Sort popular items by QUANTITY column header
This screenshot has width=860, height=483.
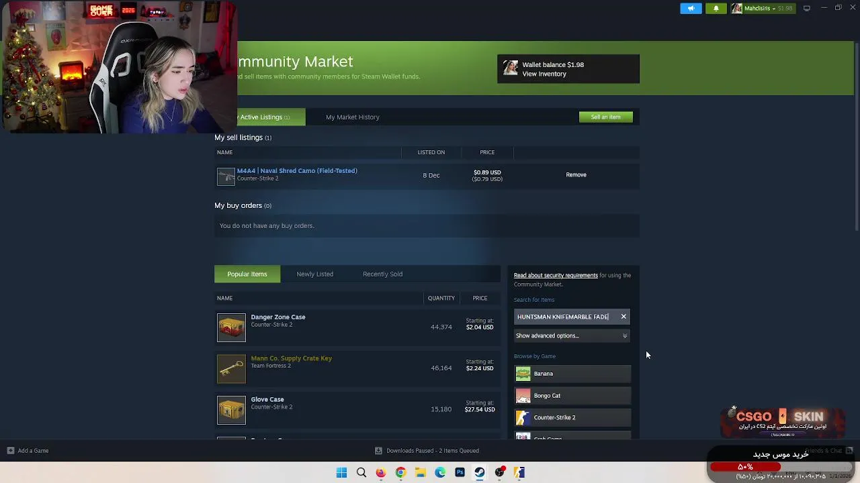point(441,298)
